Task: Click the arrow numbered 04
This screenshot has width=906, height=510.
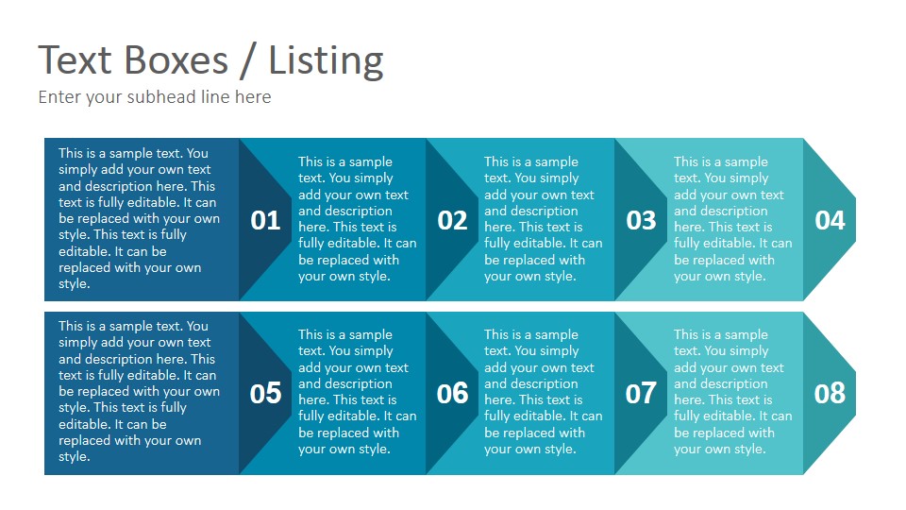Action: pyautogui.click(x=830, y=220)
